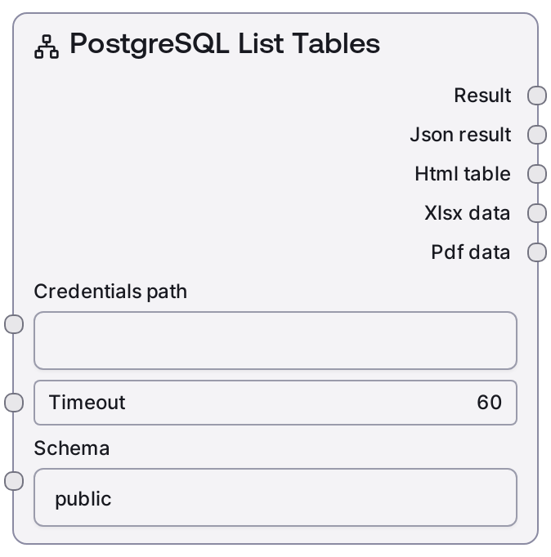The image size is (551, 557).
Task: Click the Pdf data output socket
Action: tap(537, 252)
